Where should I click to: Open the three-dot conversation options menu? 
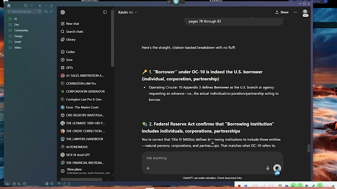295,12
